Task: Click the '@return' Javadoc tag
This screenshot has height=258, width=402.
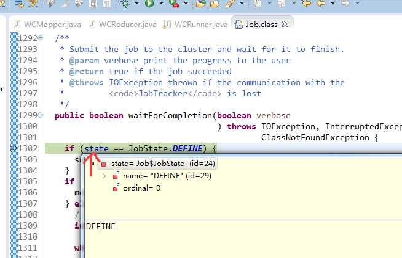Action: pos(87,72)
